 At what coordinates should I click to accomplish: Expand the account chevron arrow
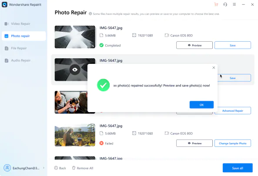click(x=44, y=168)
